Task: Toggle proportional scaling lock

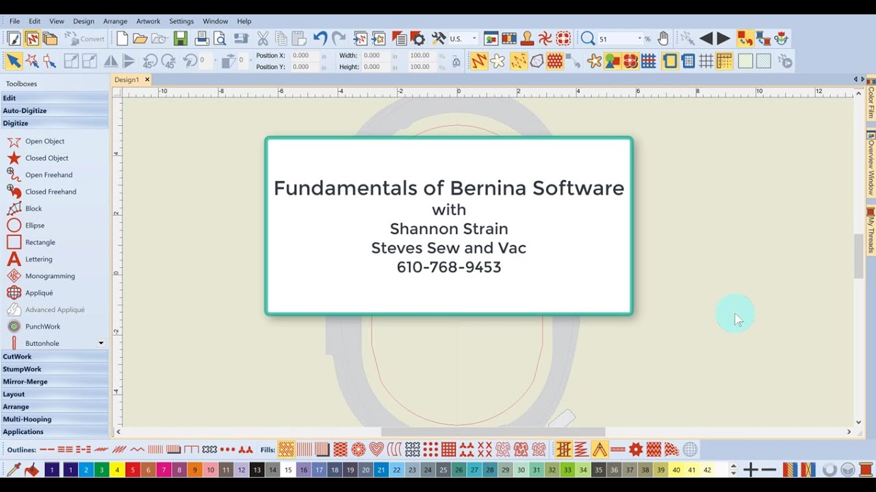Action: coord(456,61)
